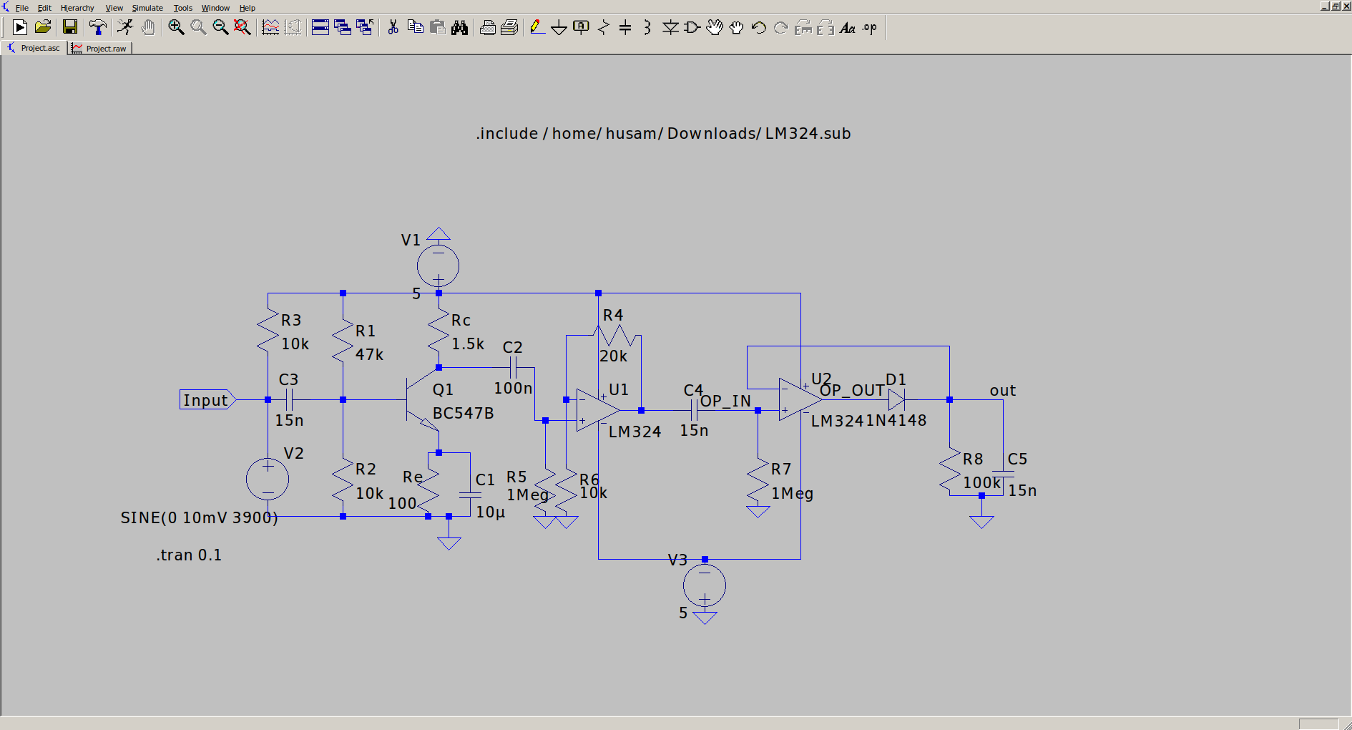Place an inductor on the schematic
The width and height of the screenshot is (1352, 730).
pyautogui.click(x=646, y=27)
